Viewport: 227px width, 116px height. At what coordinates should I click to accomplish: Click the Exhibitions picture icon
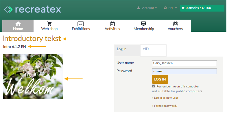81,24
